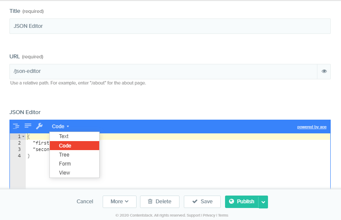Viewport: 341px width, 220px height.
Task: Toggle URL preview eye icon
Action: [324, 71]
